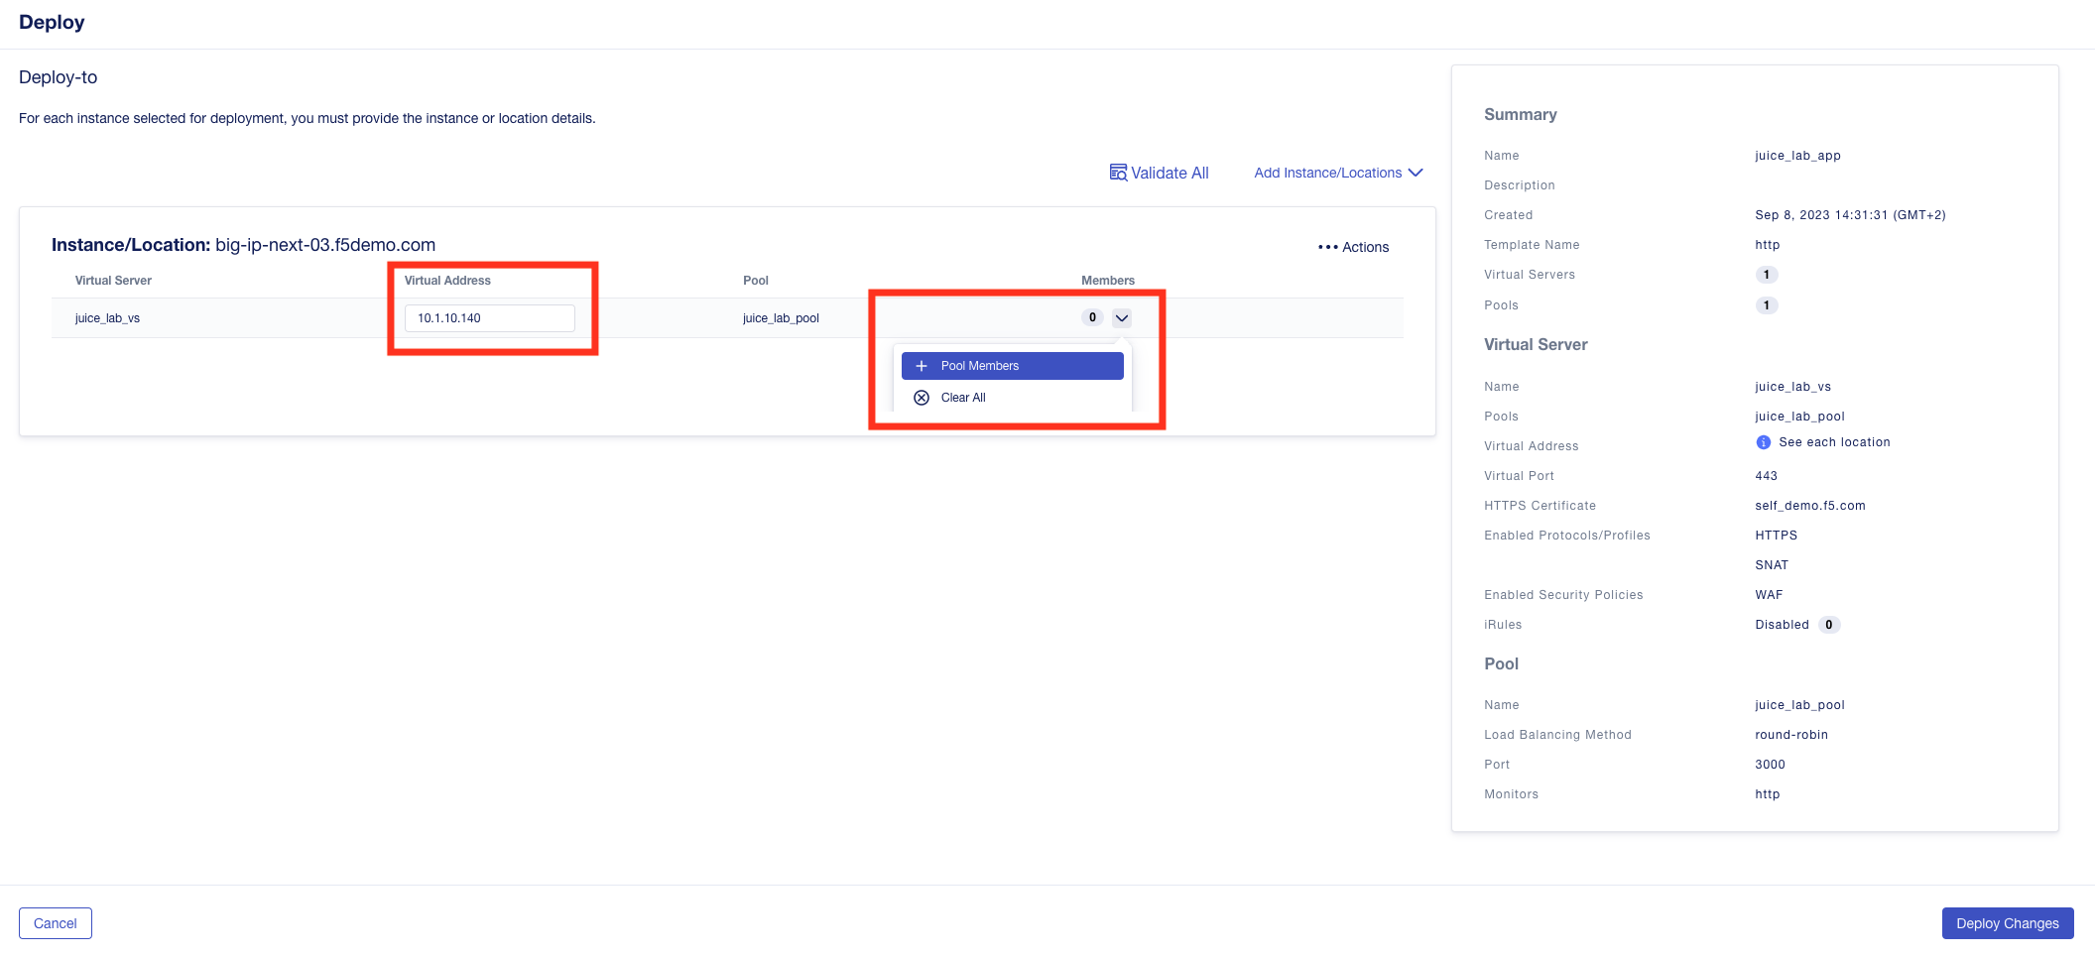This screenshot has height=958, width=2095.
Task: Click the WAF security policy value
Action: click(x=1769, y=595)
